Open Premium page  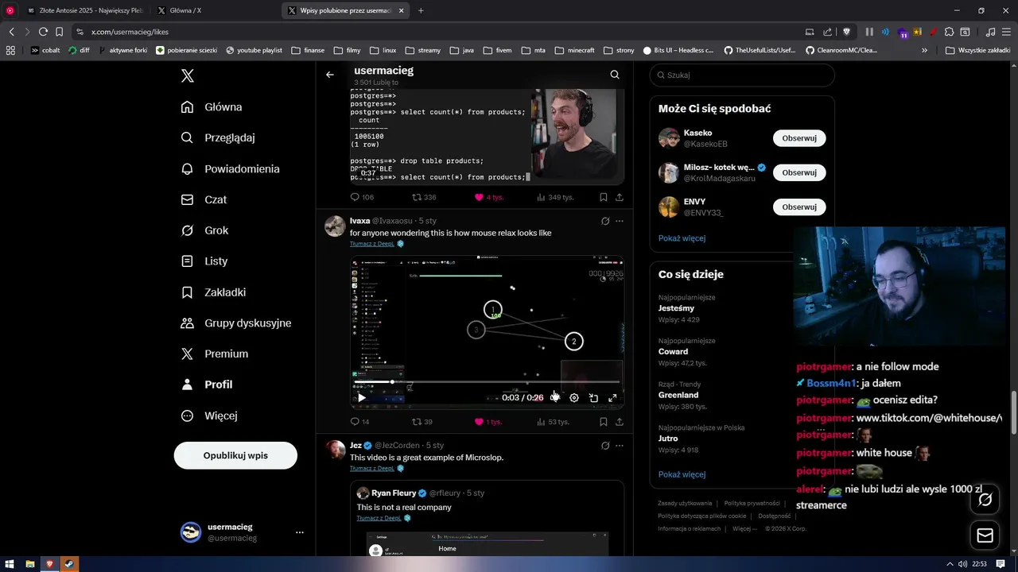(x=215, y=354)
